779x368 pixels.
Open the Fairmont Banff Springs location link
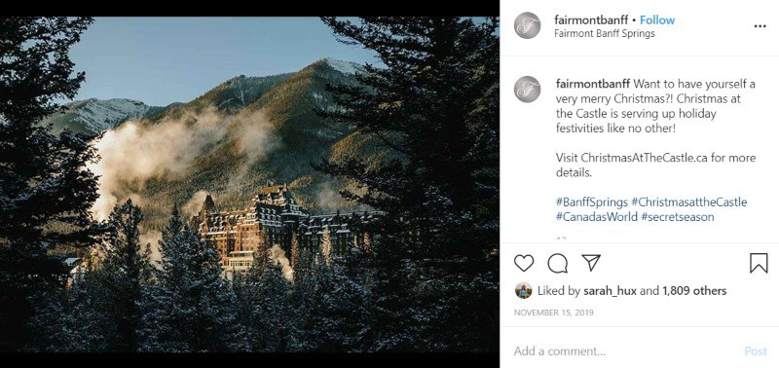coord(604,34)
